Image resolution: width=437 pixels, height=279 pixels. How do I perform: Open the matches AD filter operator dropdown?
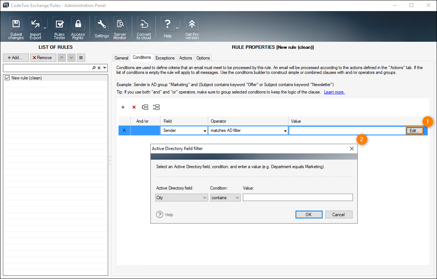click(x=285, y=131)
